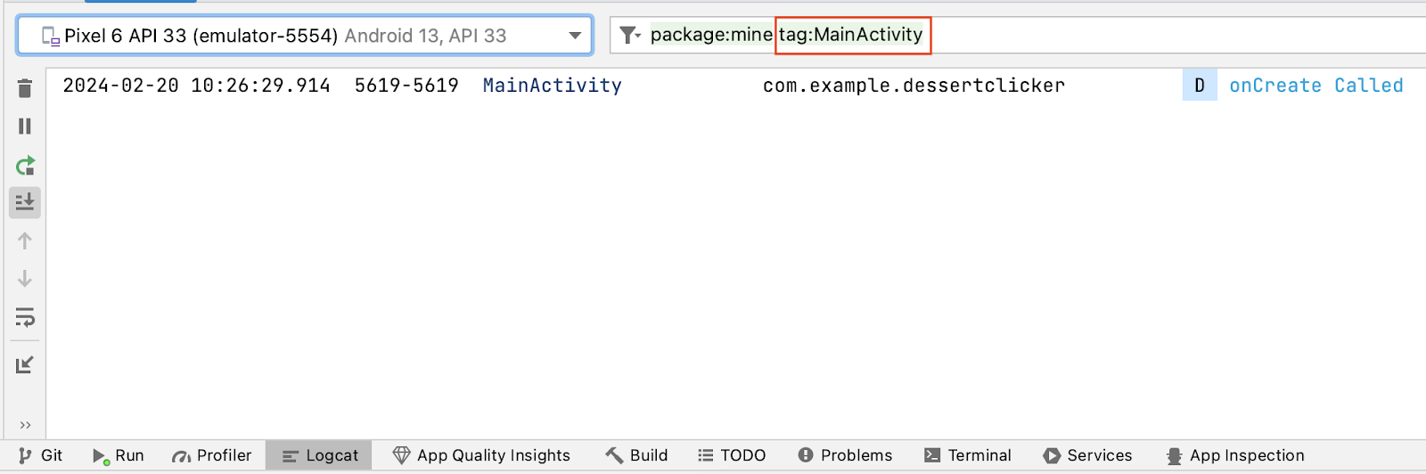The width and height of the screenshot is (1426, 474).
Task: Switch to the Profiler tool window
Action: [212, 455]
